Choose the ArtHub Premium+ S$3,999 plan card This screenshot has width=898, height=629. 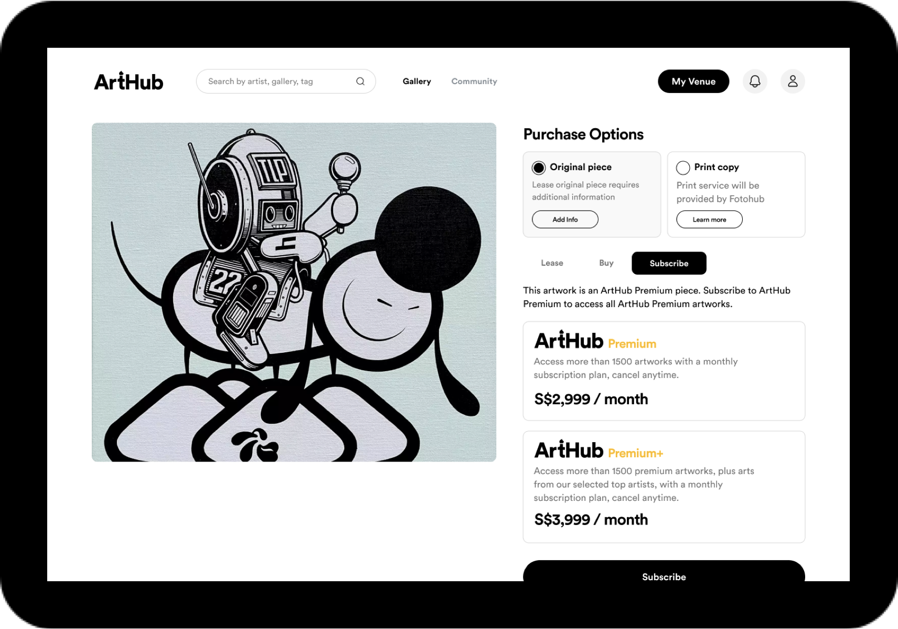coord(664,487)
